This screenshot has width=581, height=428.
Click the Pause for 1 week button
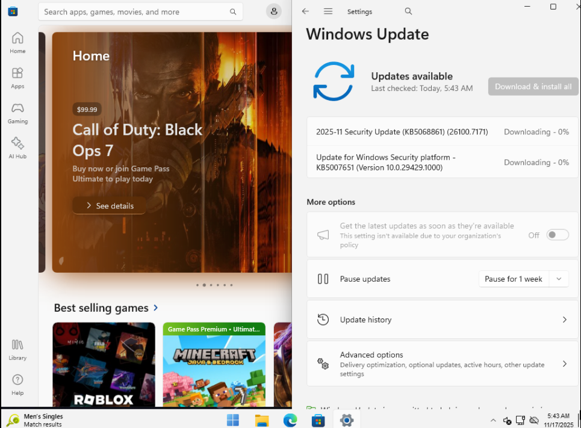[x=513, y=279]
